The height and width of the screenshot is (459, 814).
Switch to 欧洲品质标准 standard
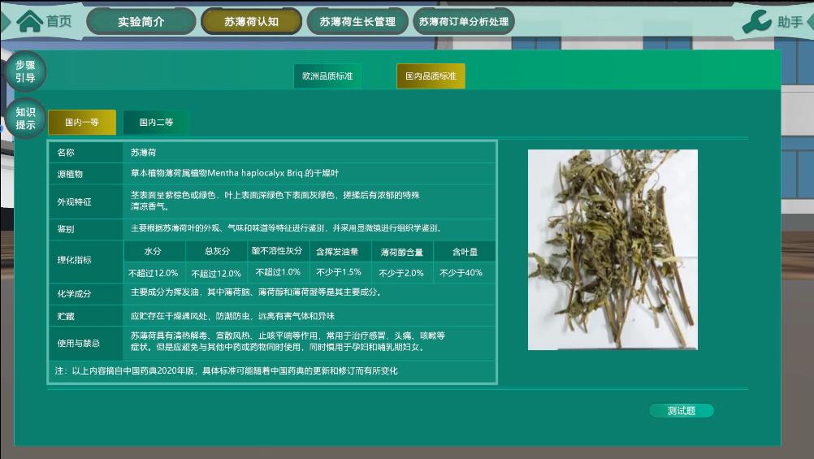pos(327,76)
